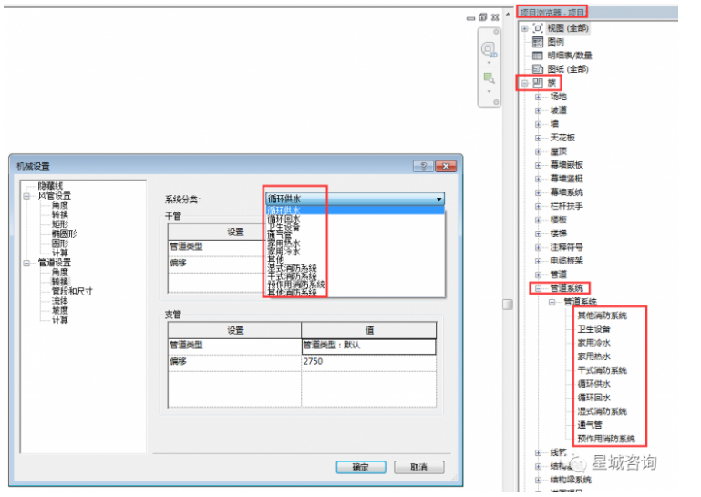The width and height of the screenshot is (701, 497).
Task: Open the zoom options dropdown arrow
Action: tap(489, 91)
